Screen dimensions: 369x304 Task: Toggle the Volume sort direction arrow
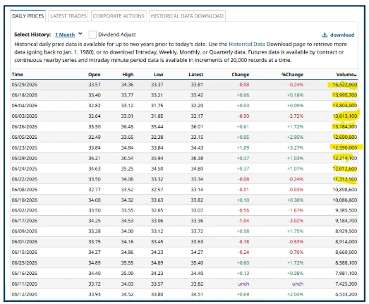coord(356,75)
